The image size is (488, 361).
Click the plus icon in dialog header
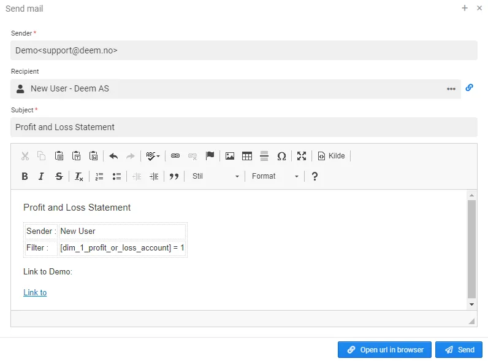[x=465, y=8]
